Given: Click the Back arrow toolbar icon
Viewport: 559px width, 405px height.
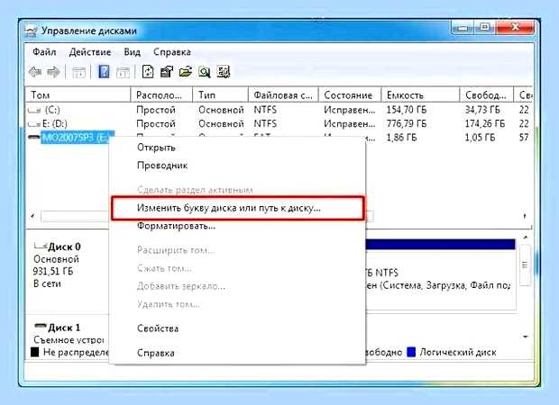Looking at the screenshot, I should click(35, 72).
